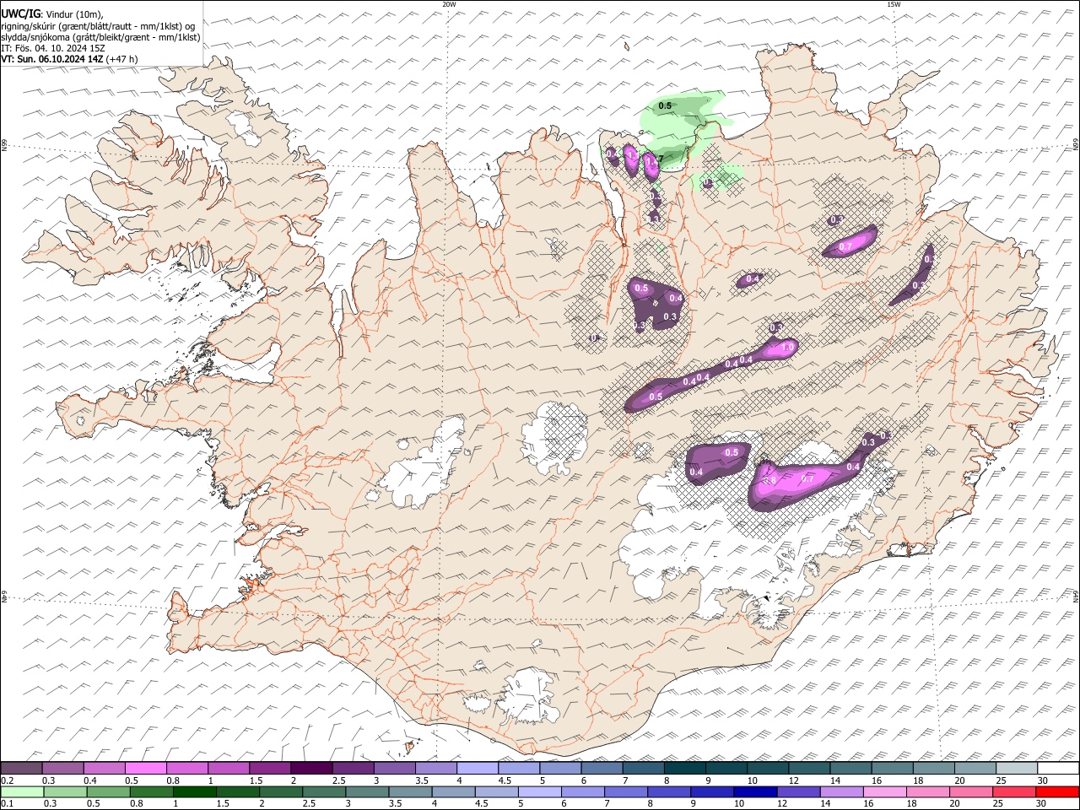The image size is (1080, 810).
Task: Click the 'slydda/snjókoma' legend description line
Action: click(x=100, y=37)
